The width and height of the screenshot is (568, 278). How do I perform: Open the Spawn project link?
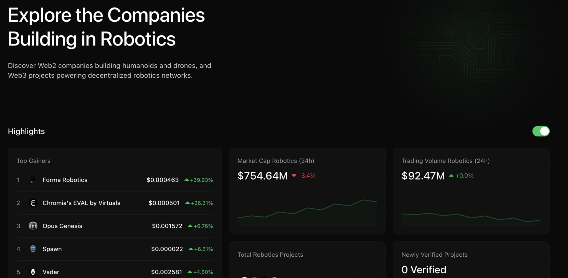pos(52,249)
